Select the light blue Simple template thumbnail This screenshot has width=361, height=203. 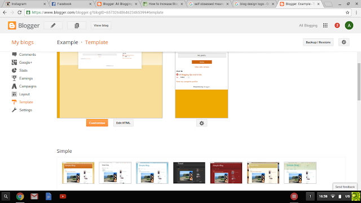pyautogui.click(x=152, y=173)
